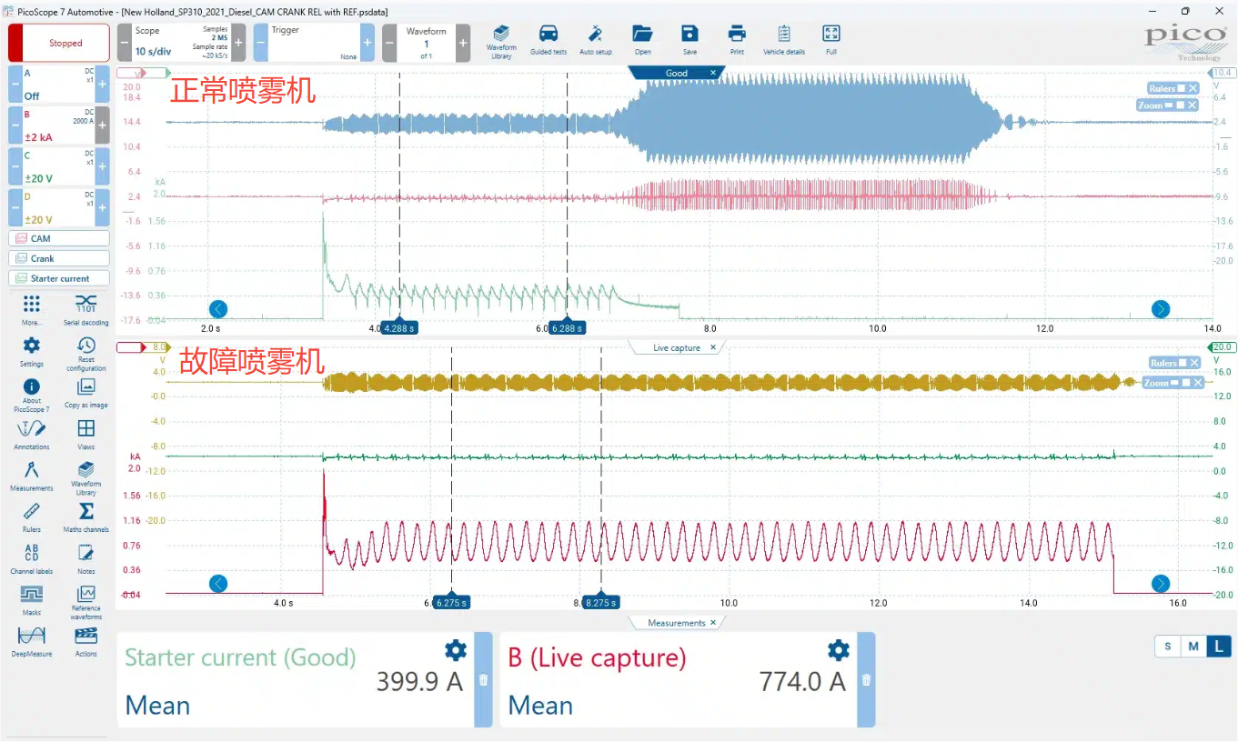Open Channel B ±2 kA options

pyautogui.click(x=59, y=125)
